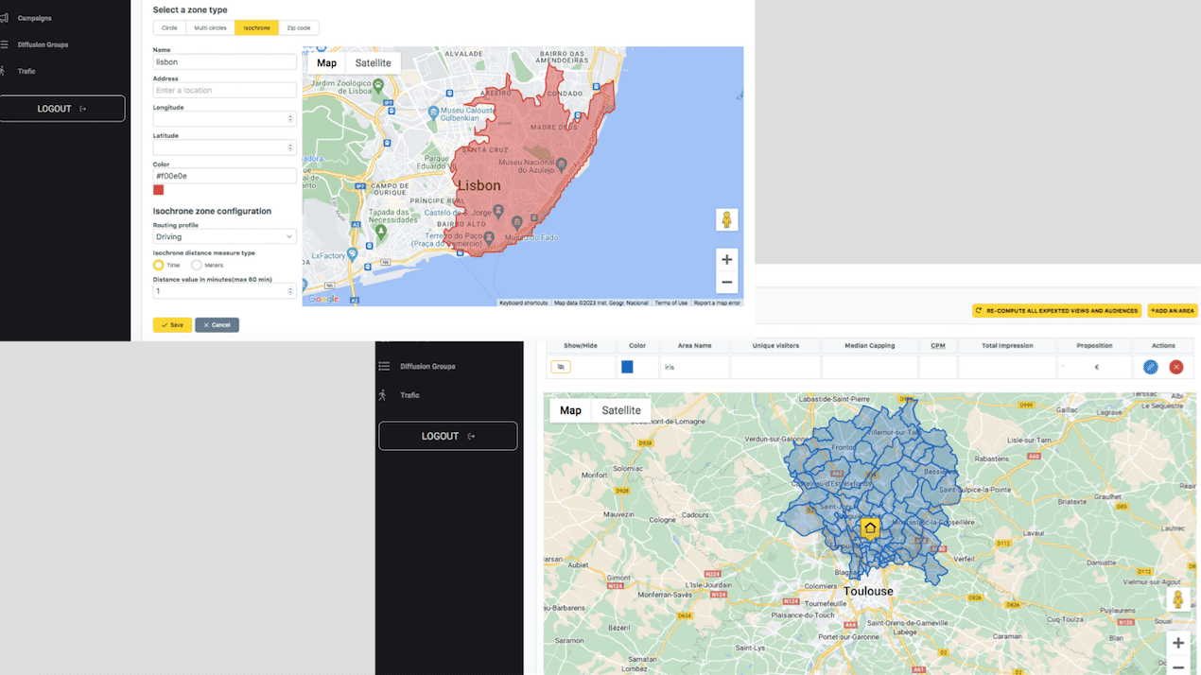1201x675 pixels.
Task: Switch Lisbon map to Satellite view
Action: [374, 63]
